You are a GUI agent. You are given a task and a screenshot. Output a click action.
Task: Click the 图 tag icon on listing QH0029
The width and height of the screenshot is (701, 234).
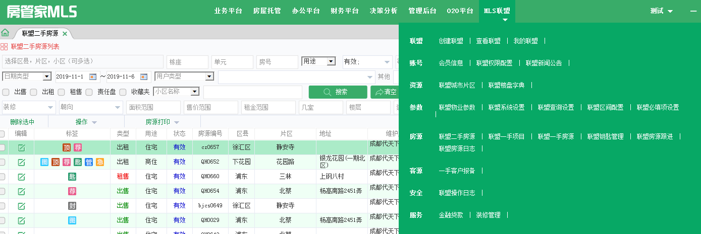(x=72, y=220)
